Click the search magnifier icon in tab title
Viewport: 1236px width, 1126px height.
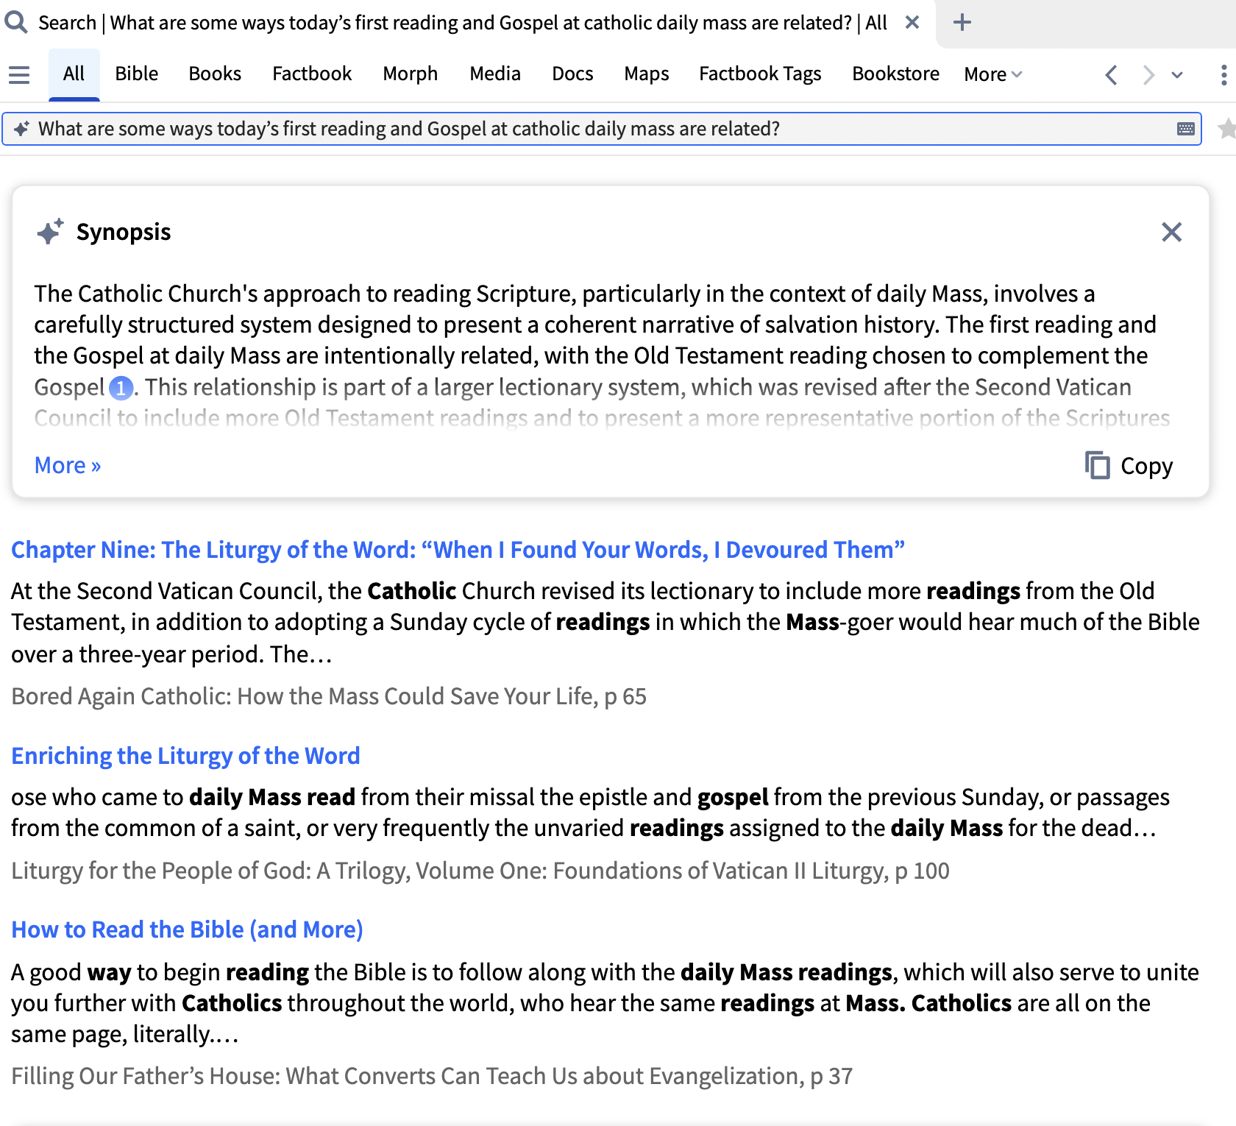coord(16,22)
